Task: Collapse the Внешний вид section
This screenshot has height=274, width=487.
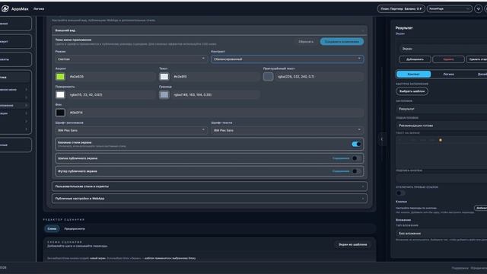Action: [209, 30]
